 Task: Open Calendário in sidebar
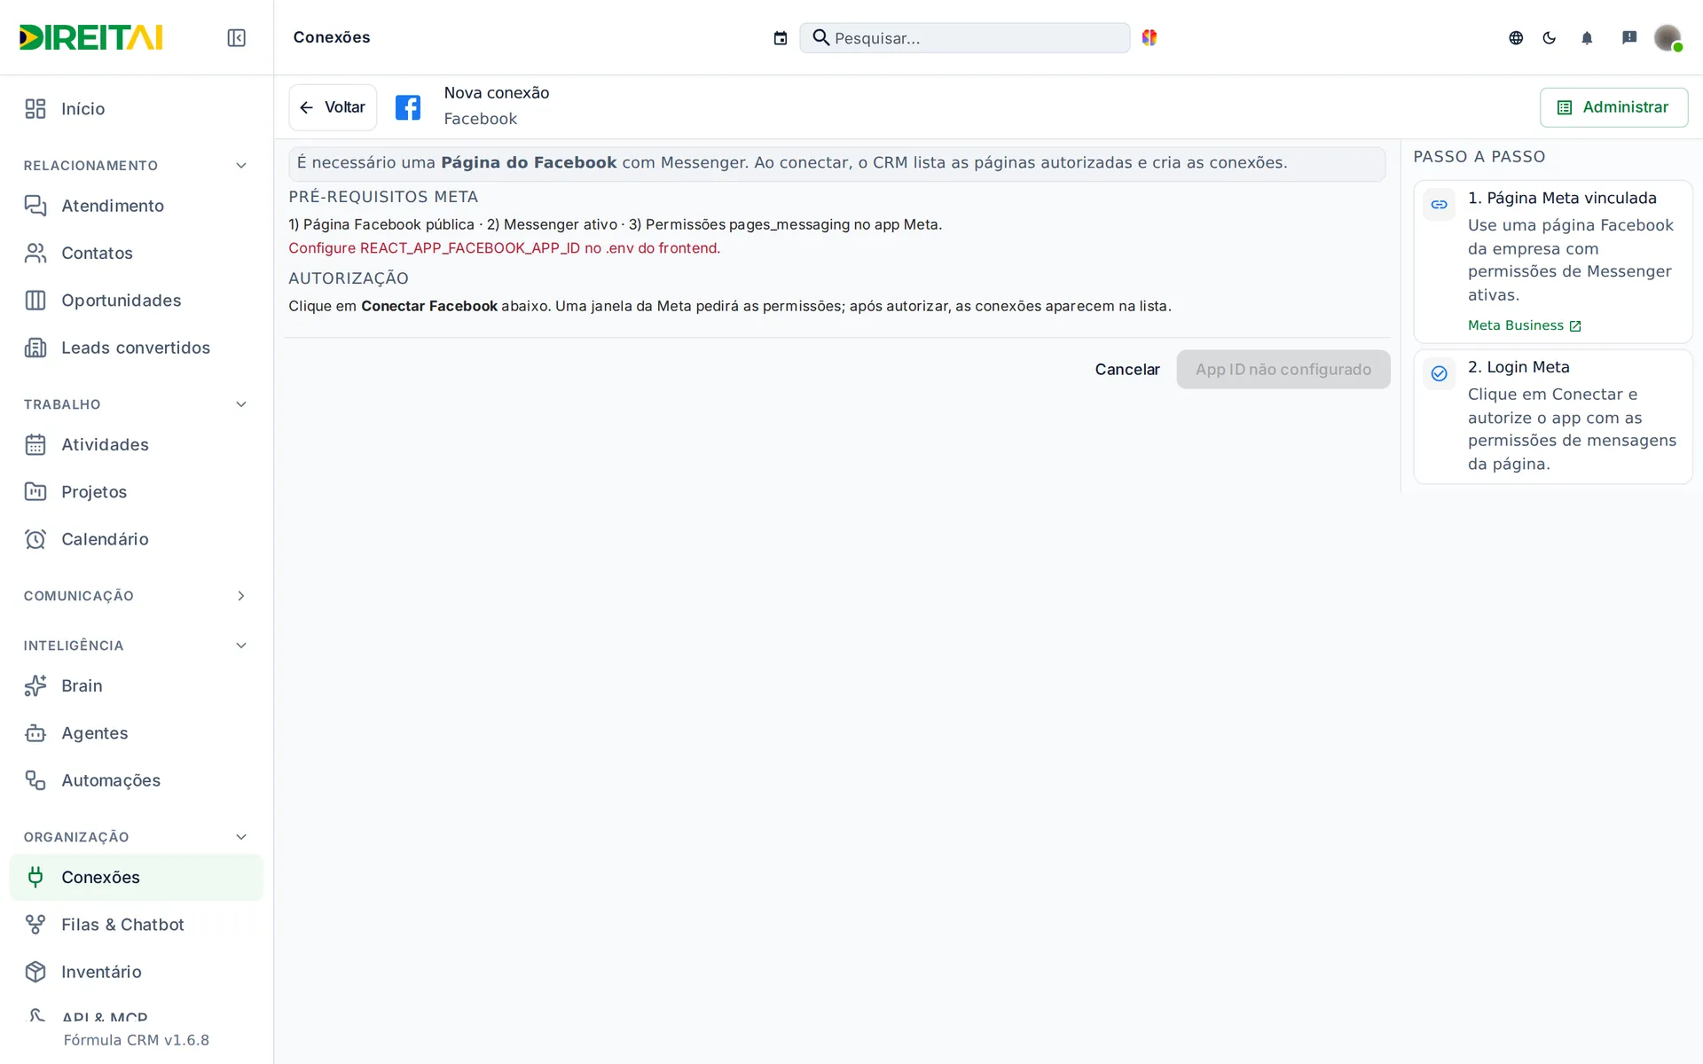137,539
